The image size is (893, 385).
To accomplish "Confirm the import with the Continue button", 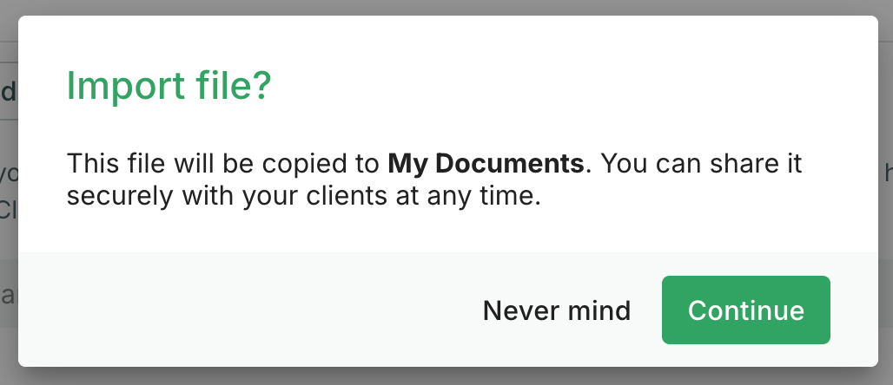I will pyautogui.click(x=745, y=310).
